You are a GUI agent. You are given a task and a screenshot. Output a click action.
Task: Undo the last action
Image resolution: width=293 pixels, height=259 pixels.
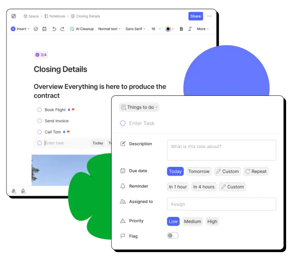click(54, 29)
